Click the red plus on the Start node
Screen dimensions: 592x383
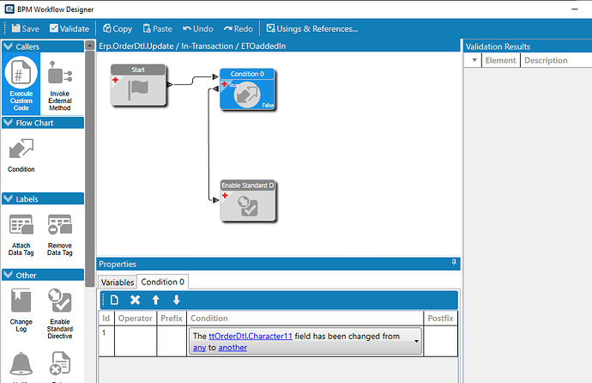click(116, 80)
